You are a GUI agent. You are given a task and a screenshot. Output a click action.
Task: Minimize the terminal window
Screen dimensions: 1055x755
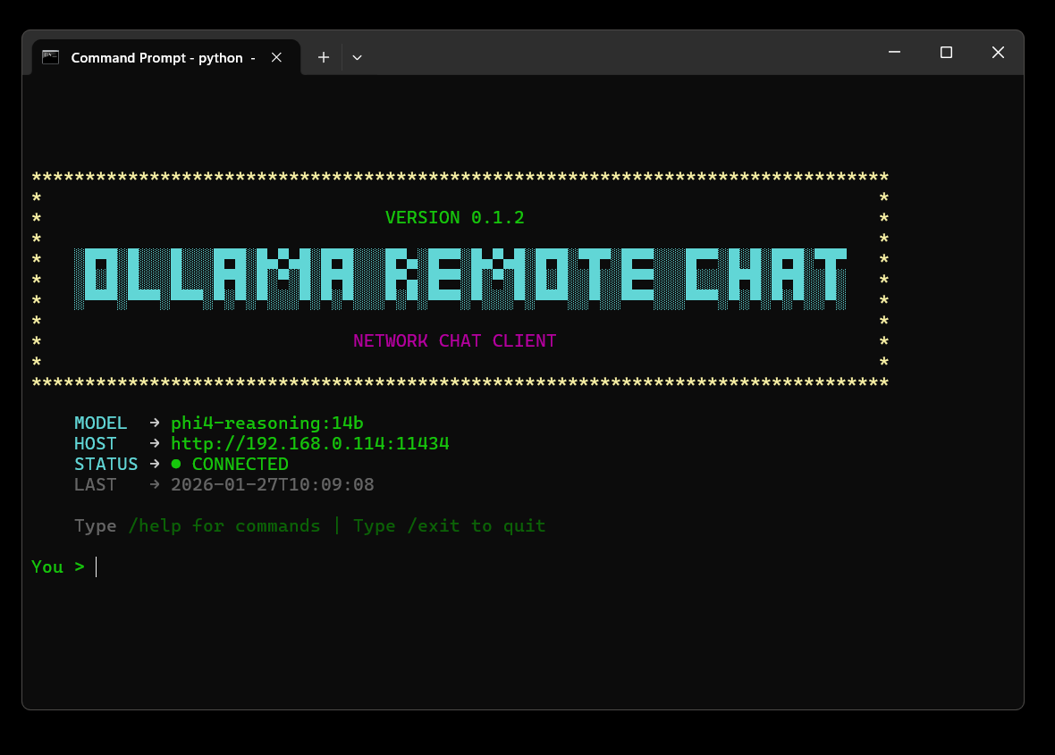coord(894,52)
